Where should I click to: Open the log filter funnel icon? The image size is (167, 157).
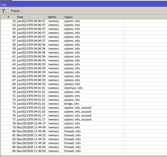coord(3,11)
